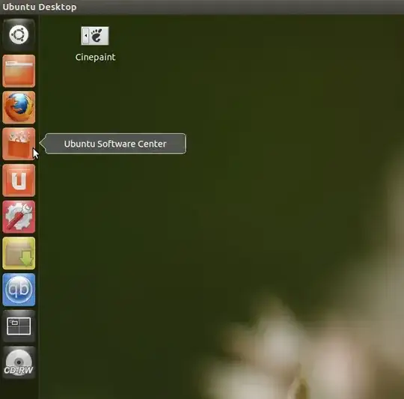Click the small arrow on Cinepaint icon
The image size is (404, 399).
[x=85, y=36]
